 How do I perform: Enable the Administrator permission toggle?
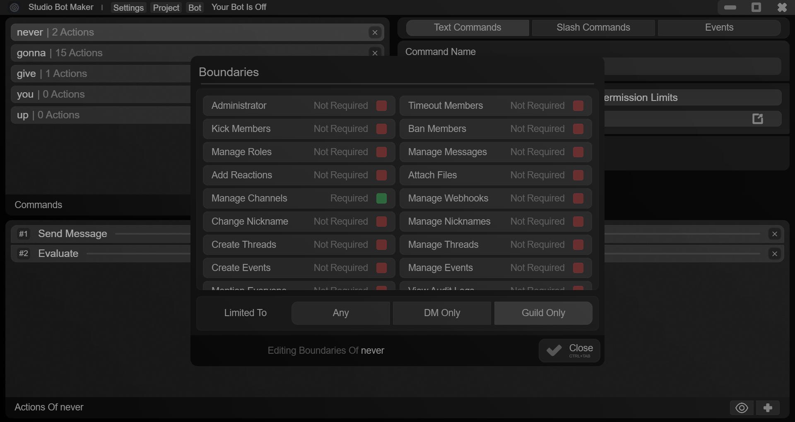pyautogui.click(x=381, y=105)
